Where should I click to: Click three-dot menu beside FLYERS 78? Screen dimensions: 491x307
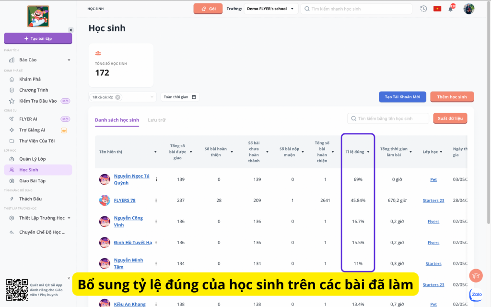coord(156,200)
